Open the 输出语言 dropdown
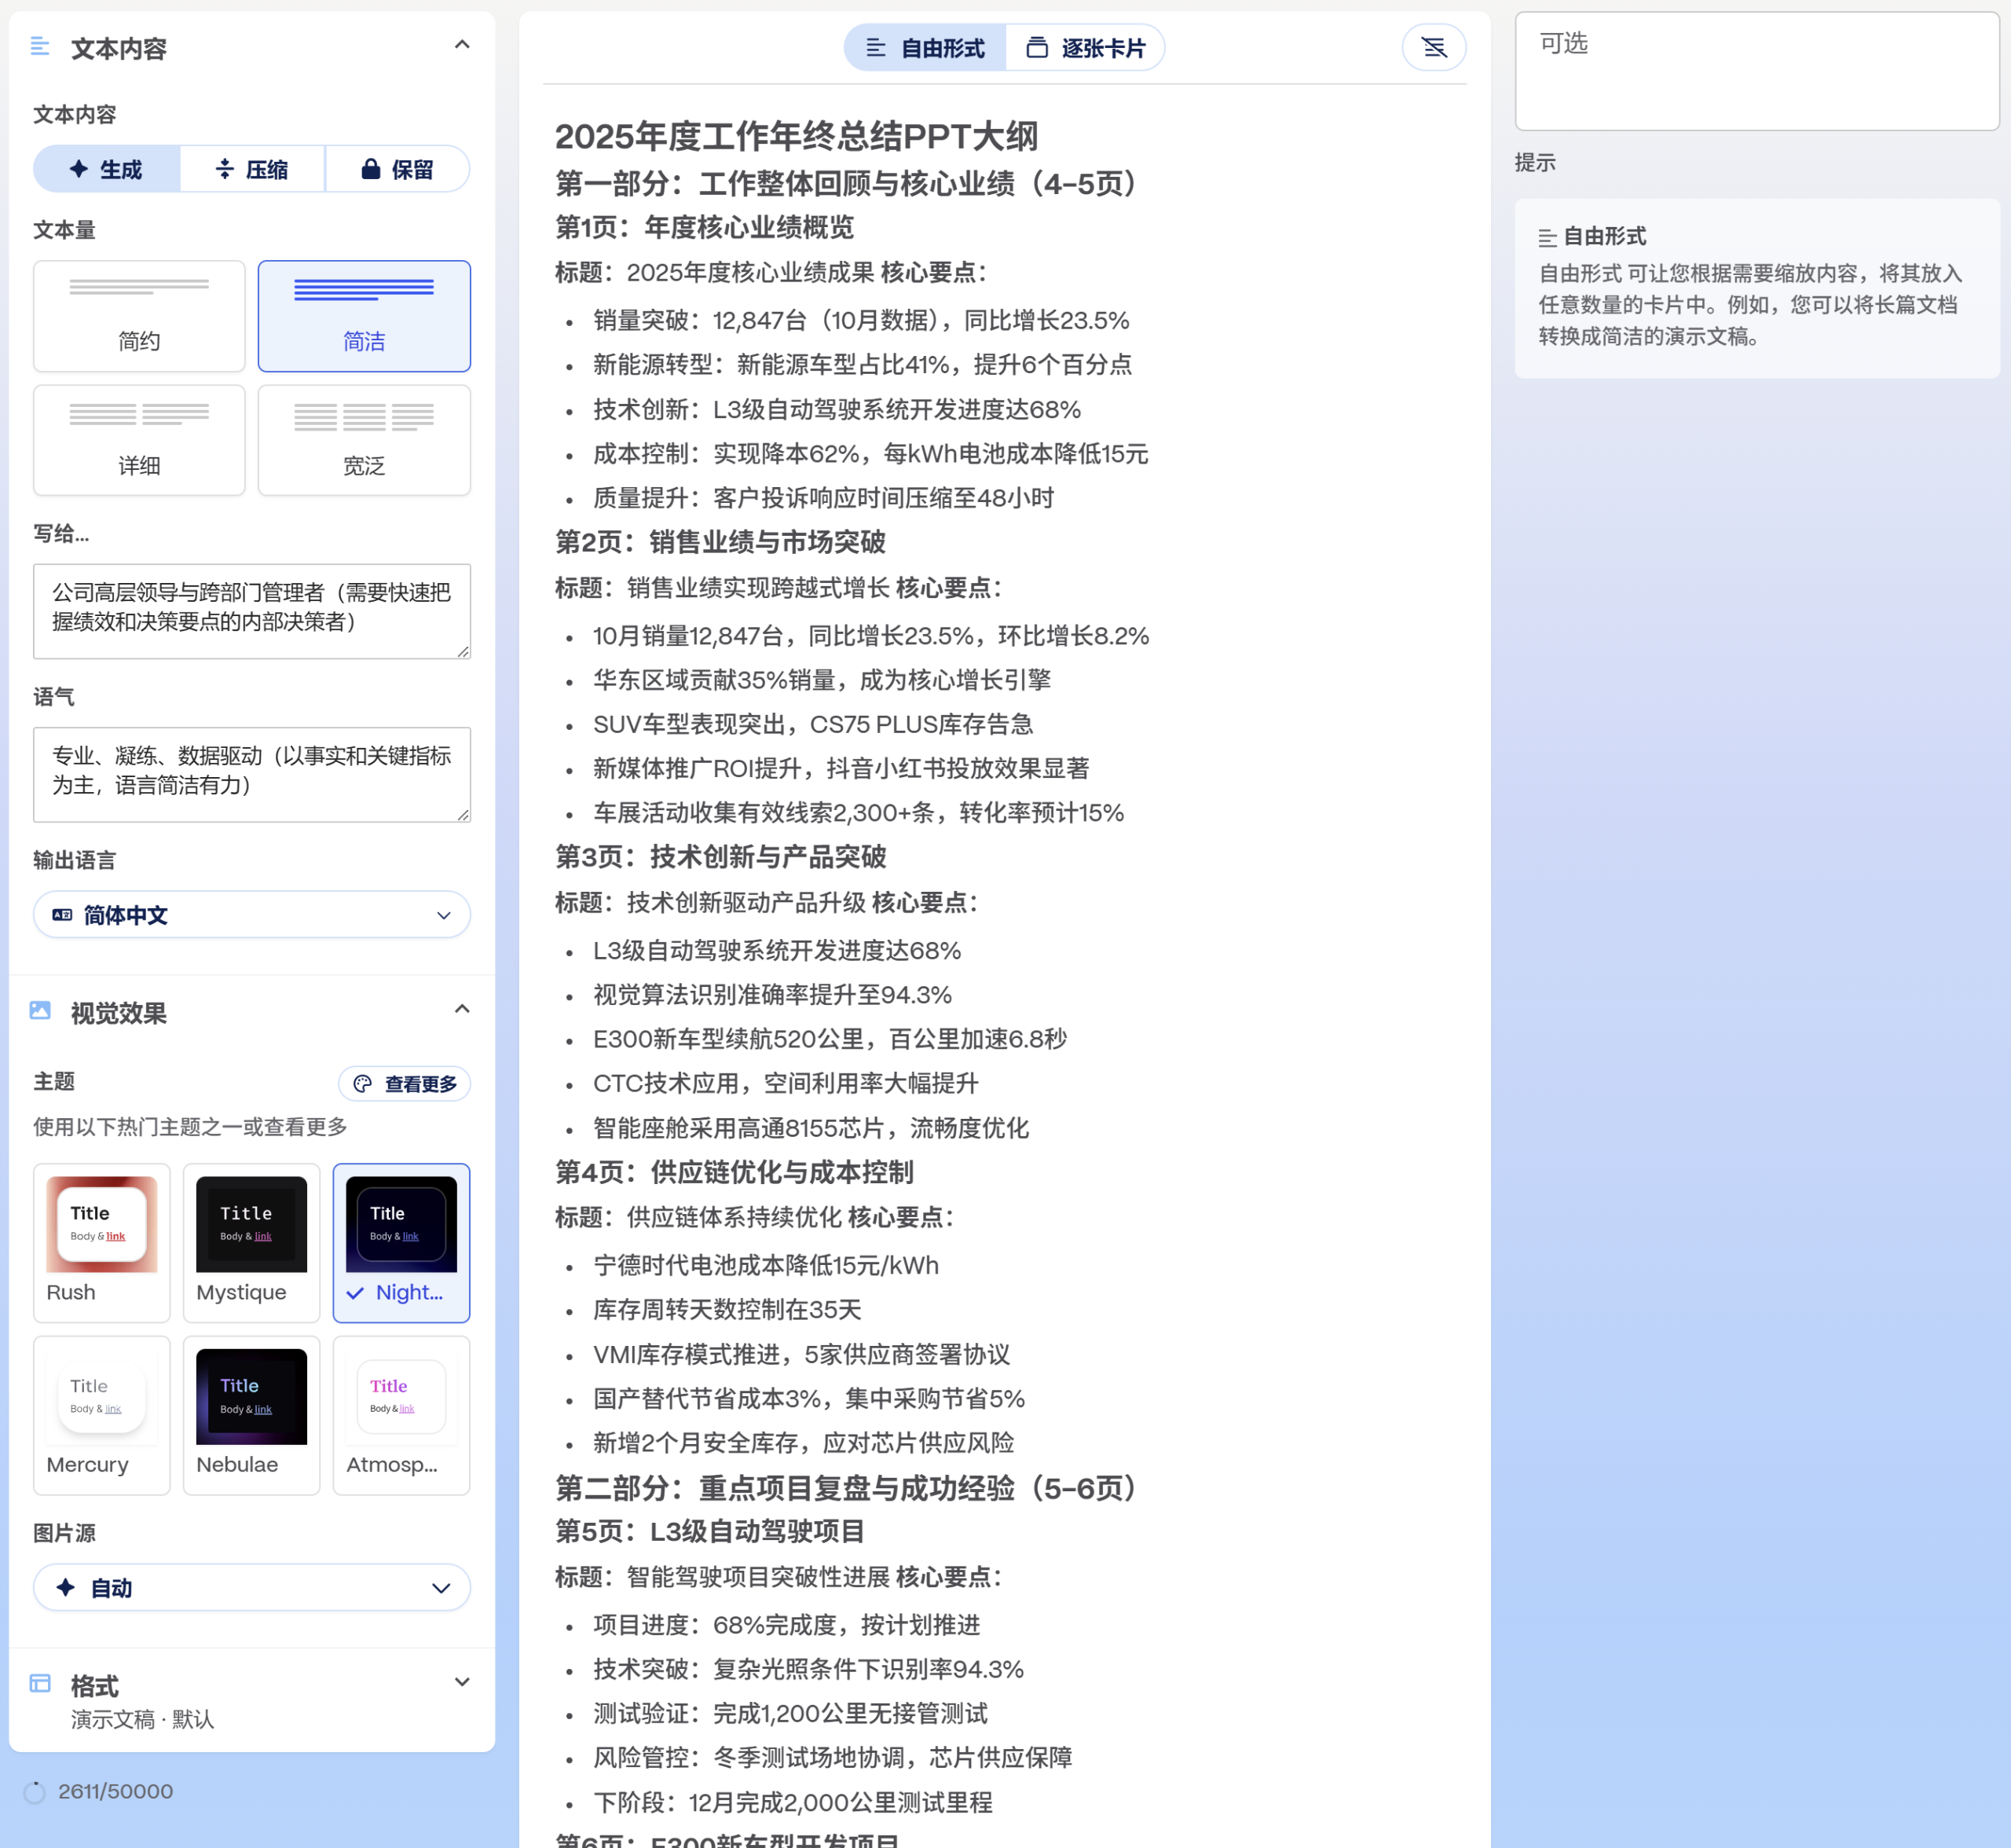This screenshot has width=2011, height=1848. (x=251, y=914)
